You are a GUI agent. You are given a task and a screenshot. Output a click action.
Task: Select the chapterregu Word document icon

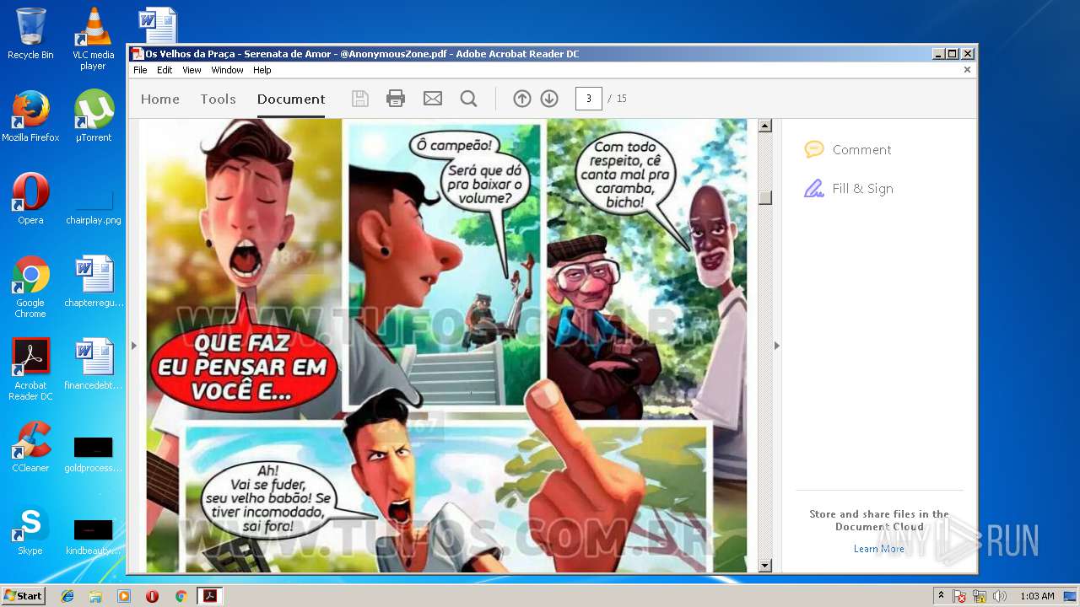click(x=94, y=282)
